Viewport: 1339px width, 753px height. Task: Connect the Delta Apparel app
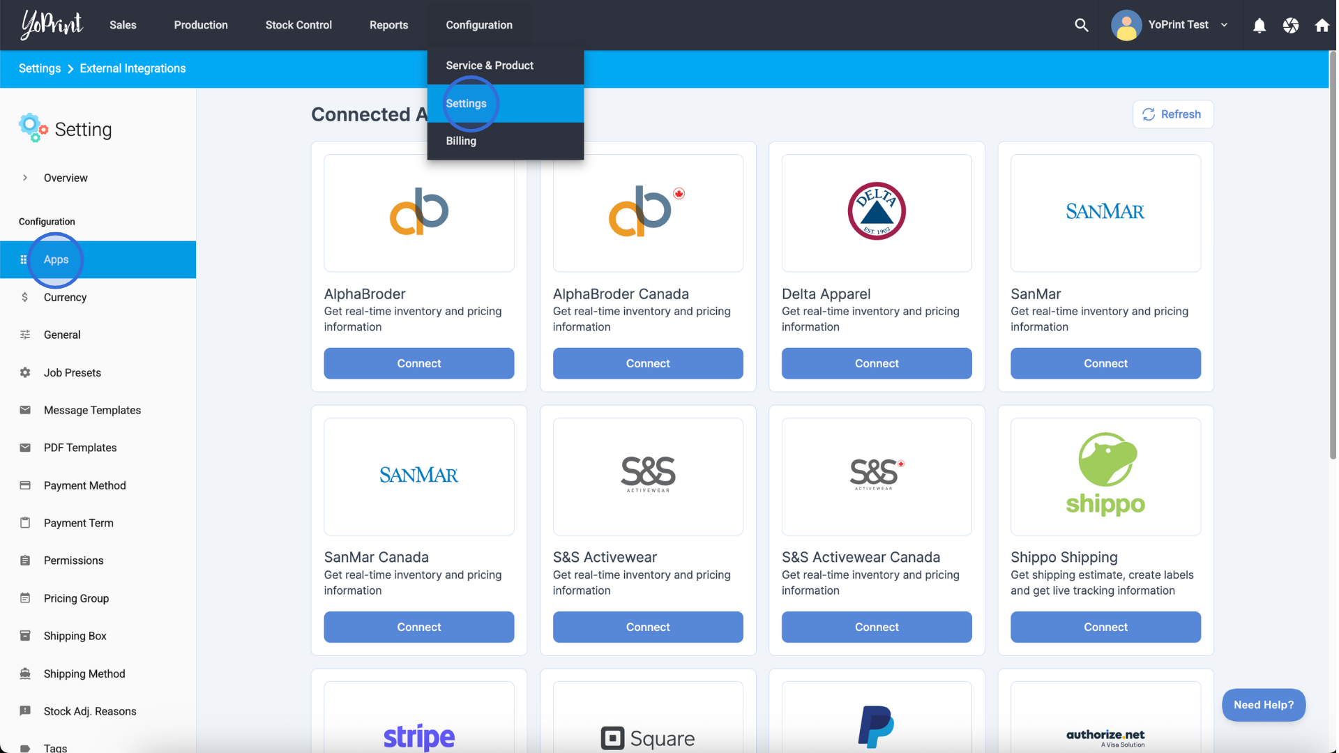[877, 363]
